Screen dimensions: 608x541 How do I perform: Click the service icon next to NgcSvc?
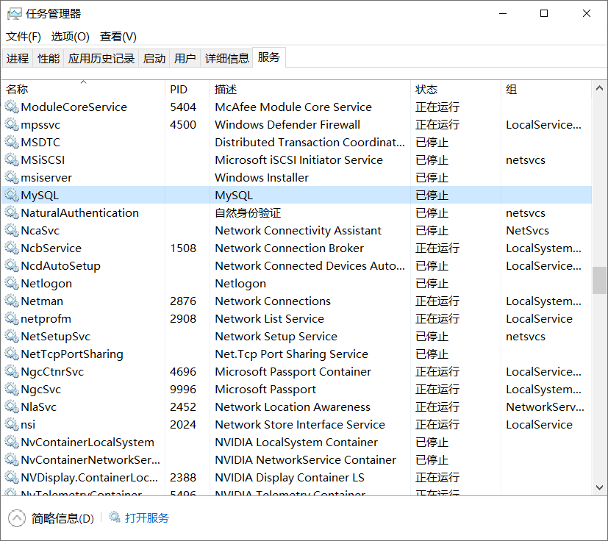click(12, 389)
